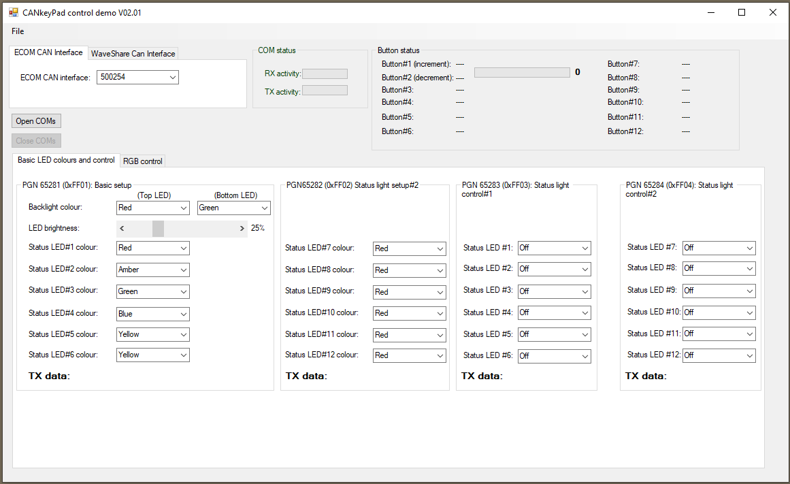Viewport: 790px width, 484px height.
Task: Open Status LED#8 colour dropdown
Action: point(409,270)
